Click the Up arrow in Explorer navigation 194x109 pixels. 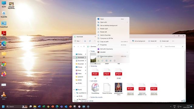coord(84,46)
